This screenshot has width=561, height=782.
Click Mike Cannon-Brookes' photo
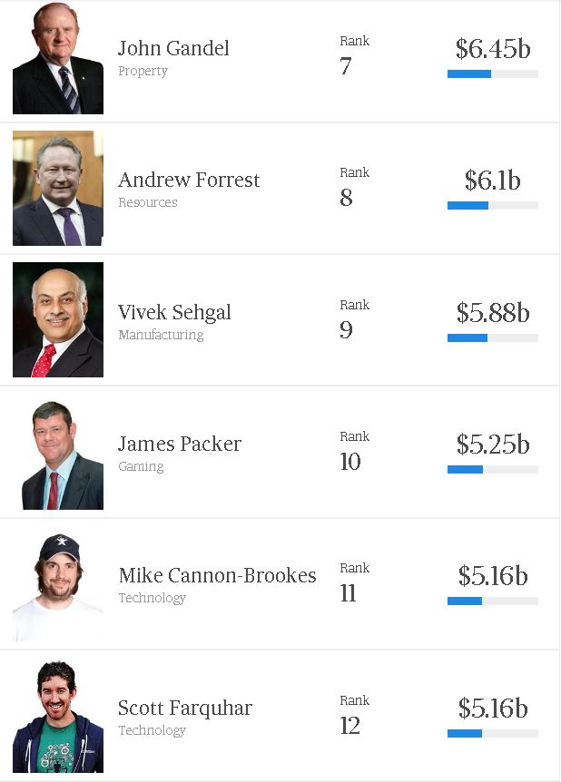point(58,585)
